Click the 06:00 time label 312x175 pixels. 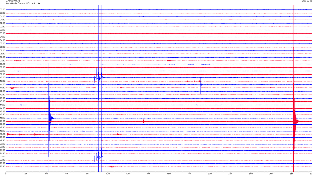click(x=2, y=51)
